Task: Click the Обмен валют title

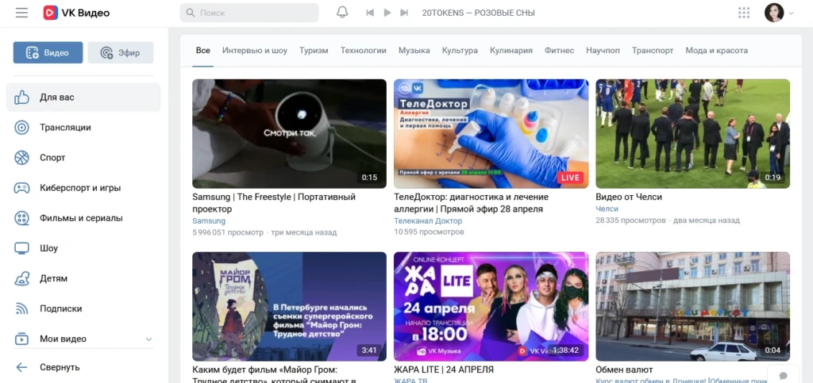Action: click(624, 370)
